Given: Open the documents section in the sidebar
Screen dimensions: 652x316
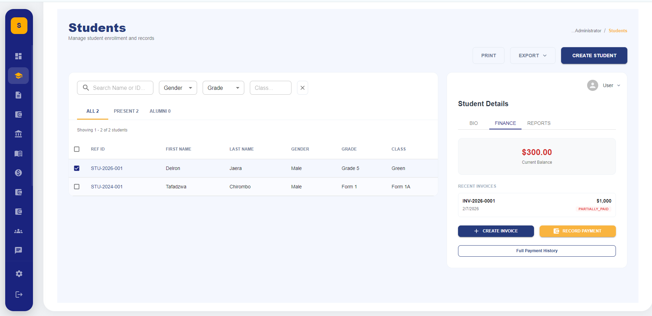Looking at the screenshot, I should [x=18, y=95].
